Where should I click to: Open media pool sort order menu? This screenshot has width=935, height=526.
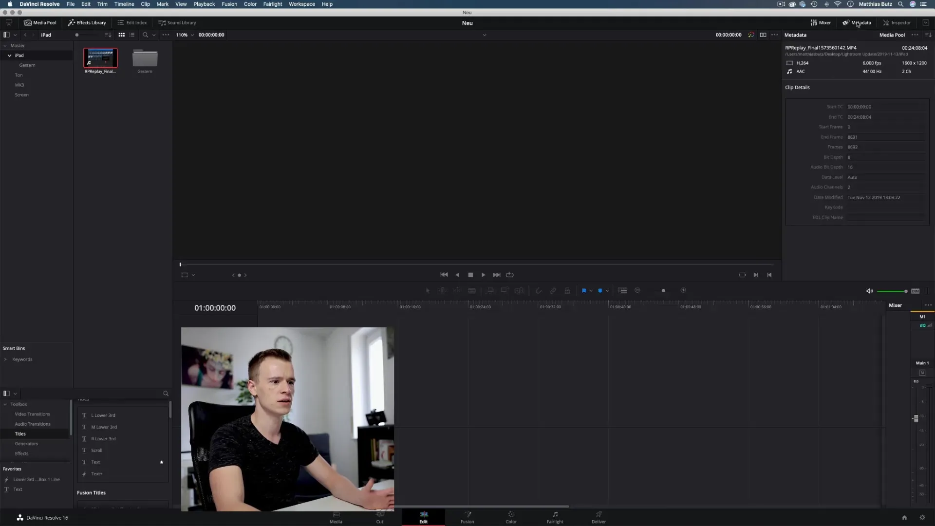pyautogui.click(x=108, y=35)
